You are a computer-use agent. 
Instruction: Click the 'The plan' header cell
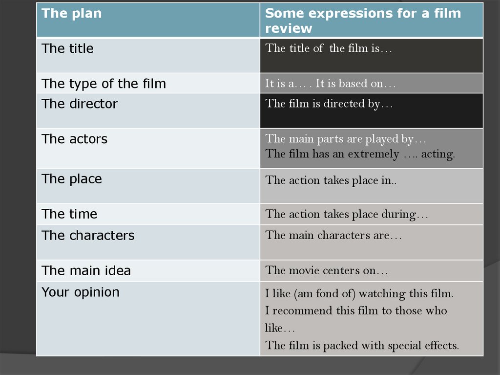point(72,13)
